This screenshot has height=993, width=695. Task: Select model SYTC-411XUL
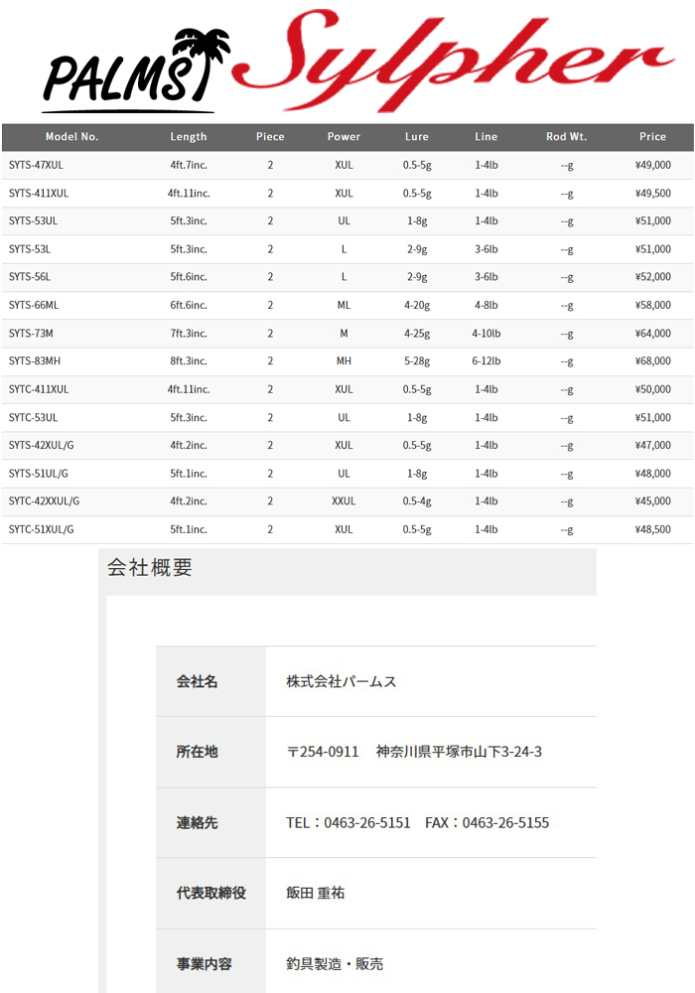tap(39, 389)
